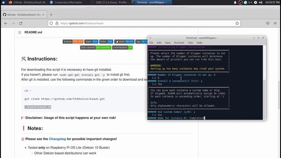Image resolution: width=281 pixels, height=158 pixels.
Task: Click the forks 156 badge
Action: pyautogui.click(x=106, y=42)
